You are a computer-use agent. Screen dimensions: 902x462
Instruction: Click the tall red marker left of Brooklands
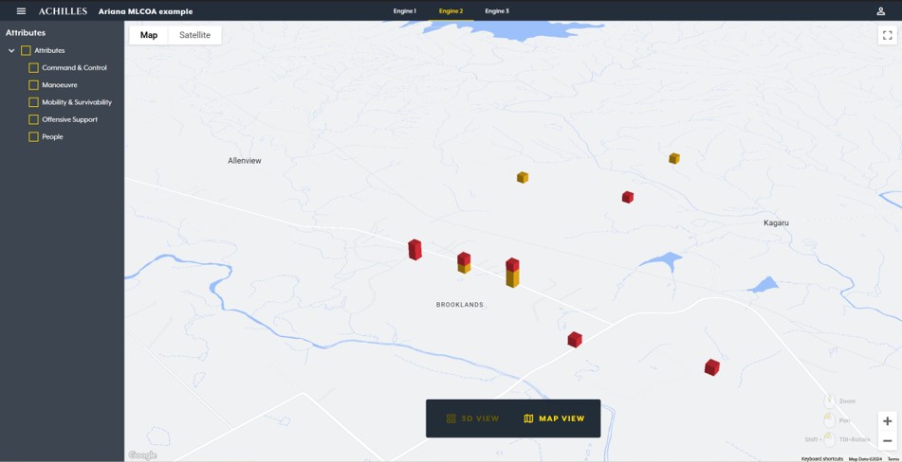[414, 249]
